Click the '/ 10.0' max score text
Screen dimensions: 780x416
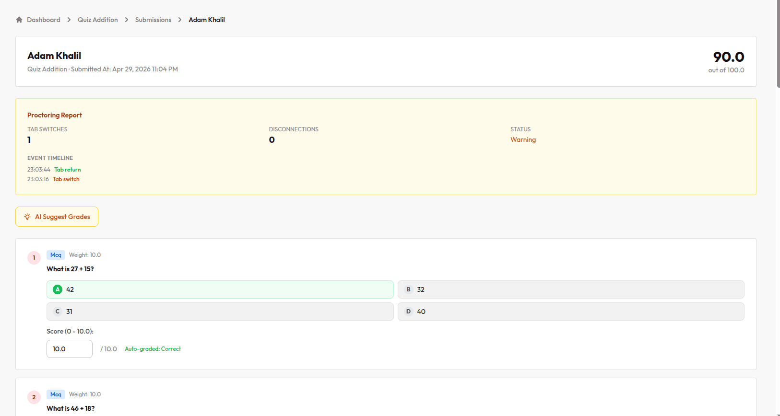[109, 349]
